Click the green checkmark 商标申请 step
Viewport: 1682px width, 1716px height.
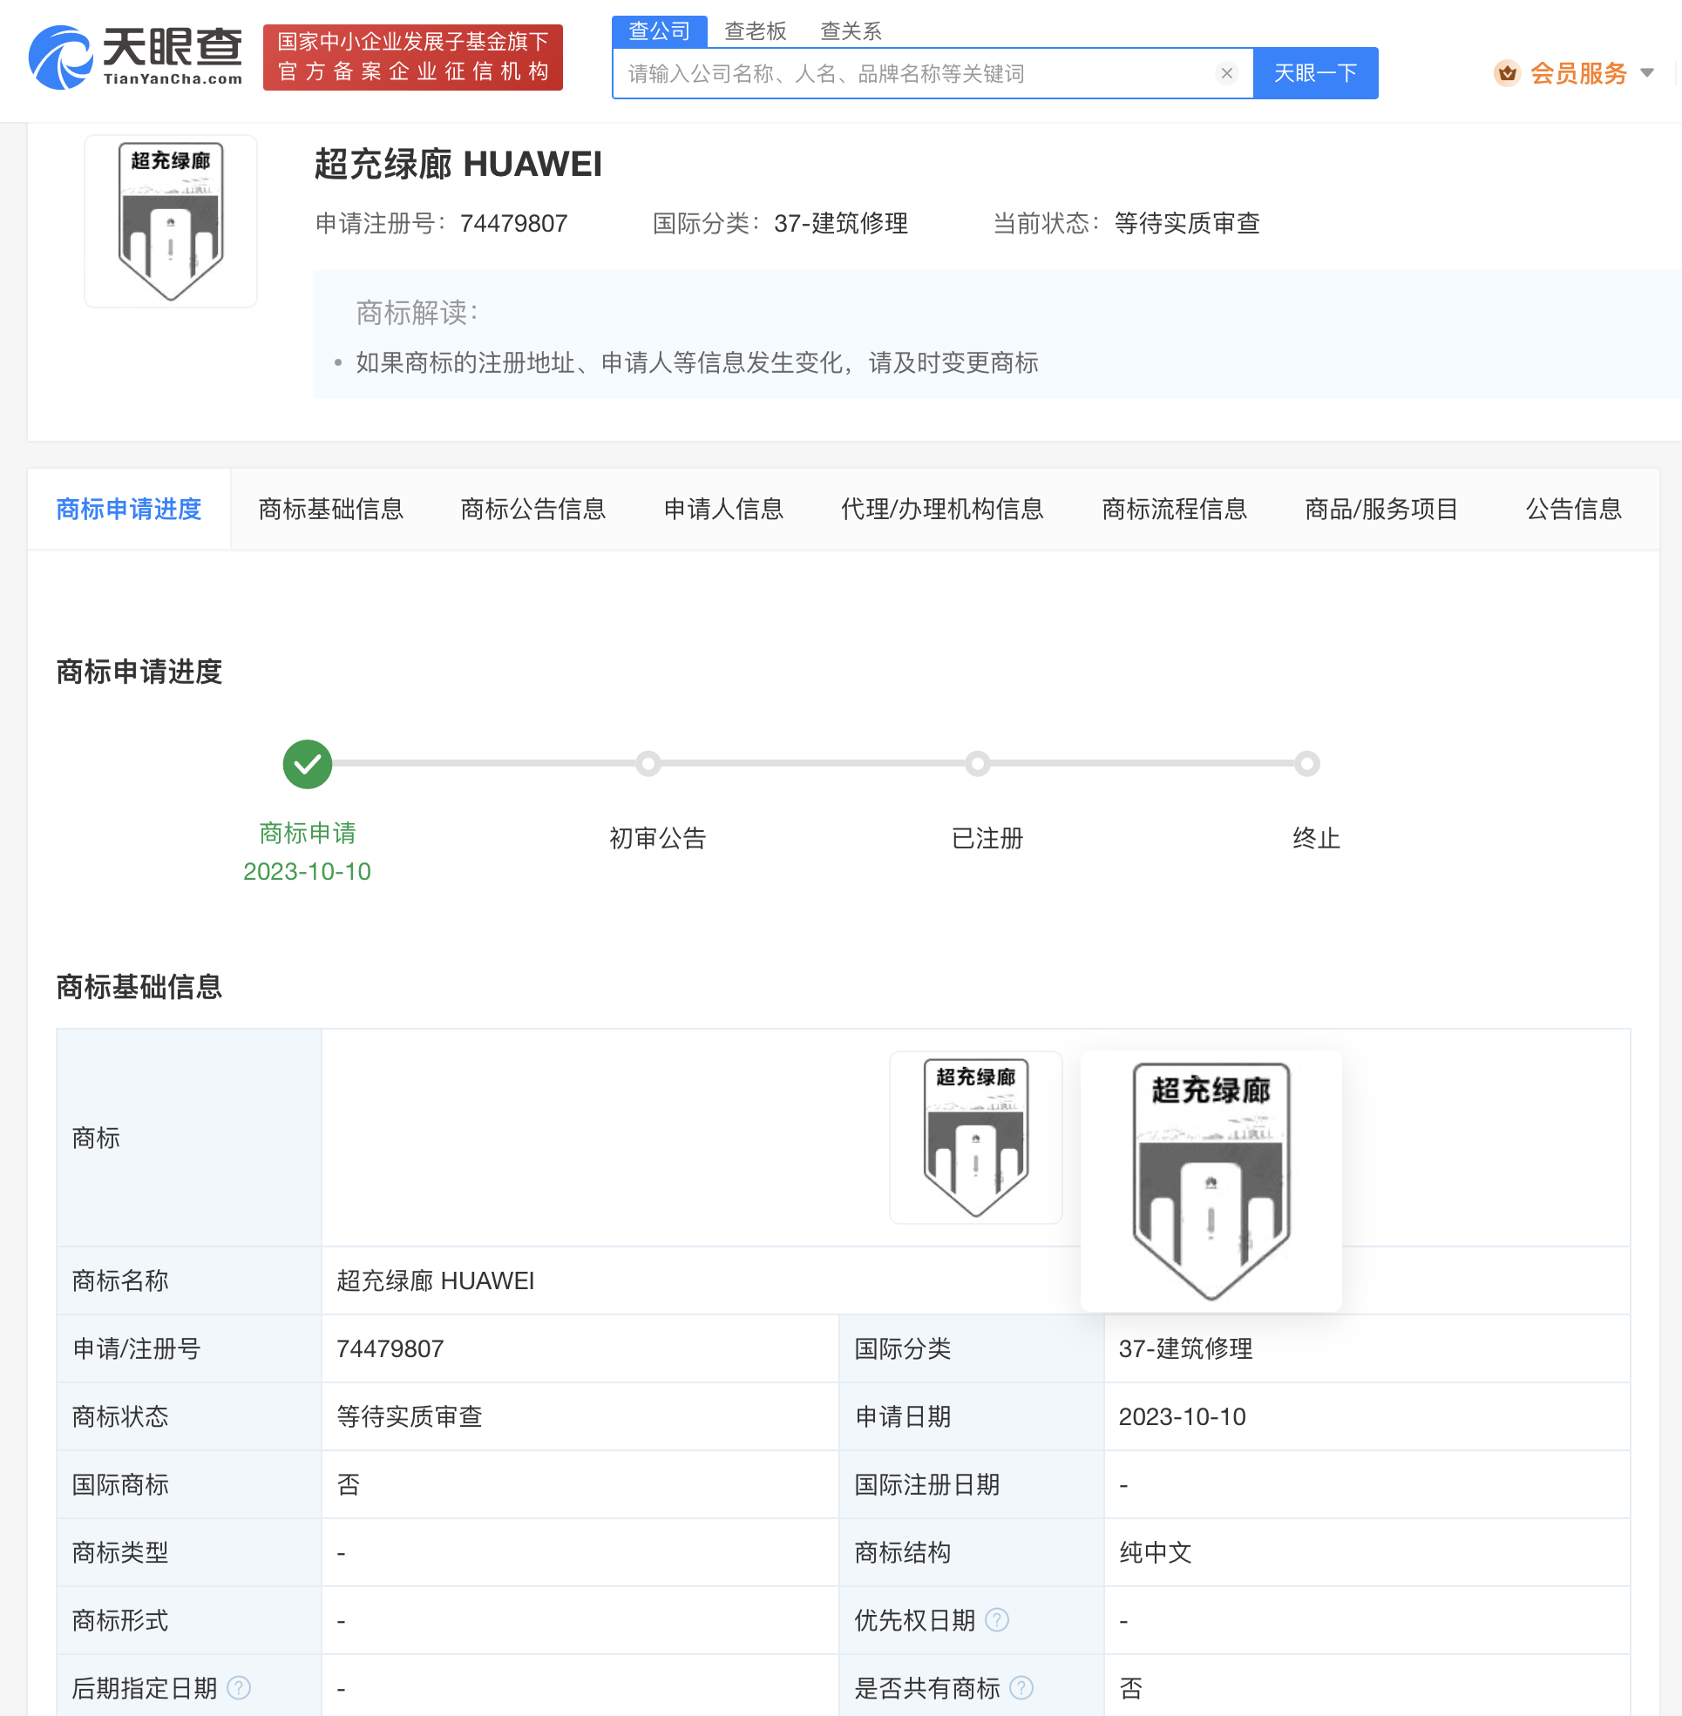pyautogui.click(x=308, y=764)
